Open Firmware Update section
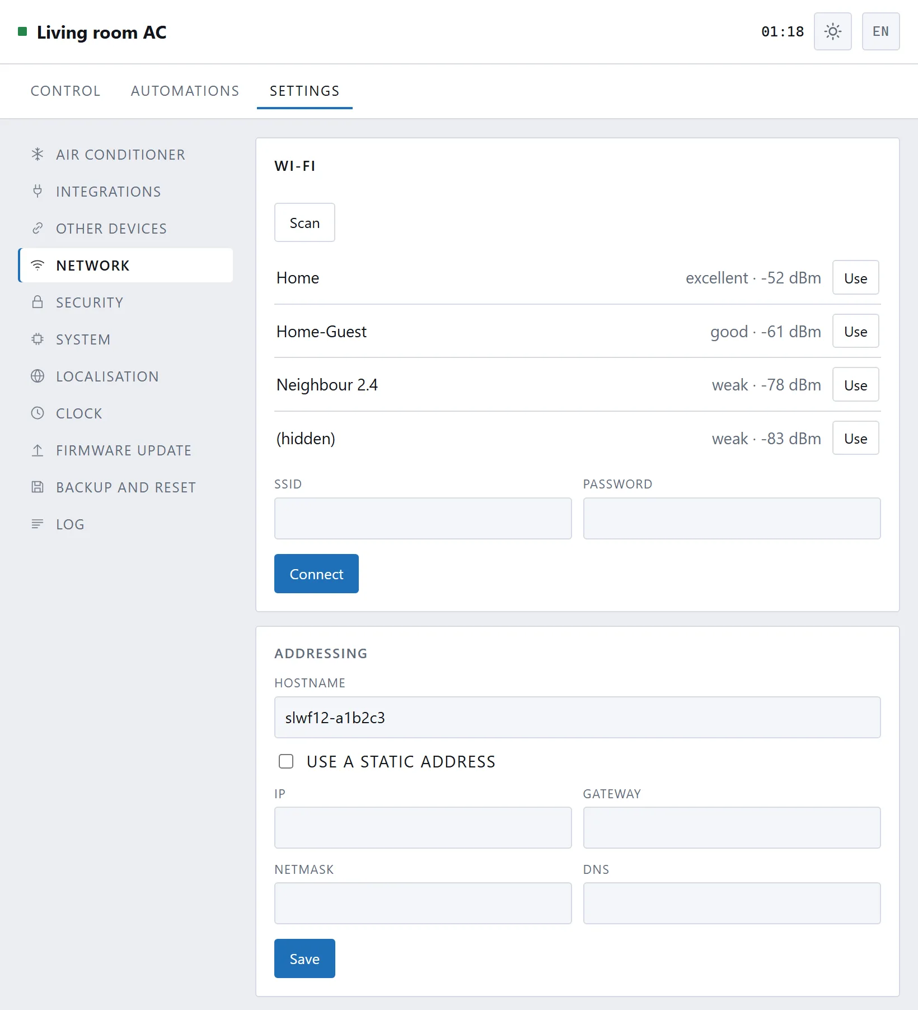This screenshot has height=1010, width=918. (x=125, y=450)
